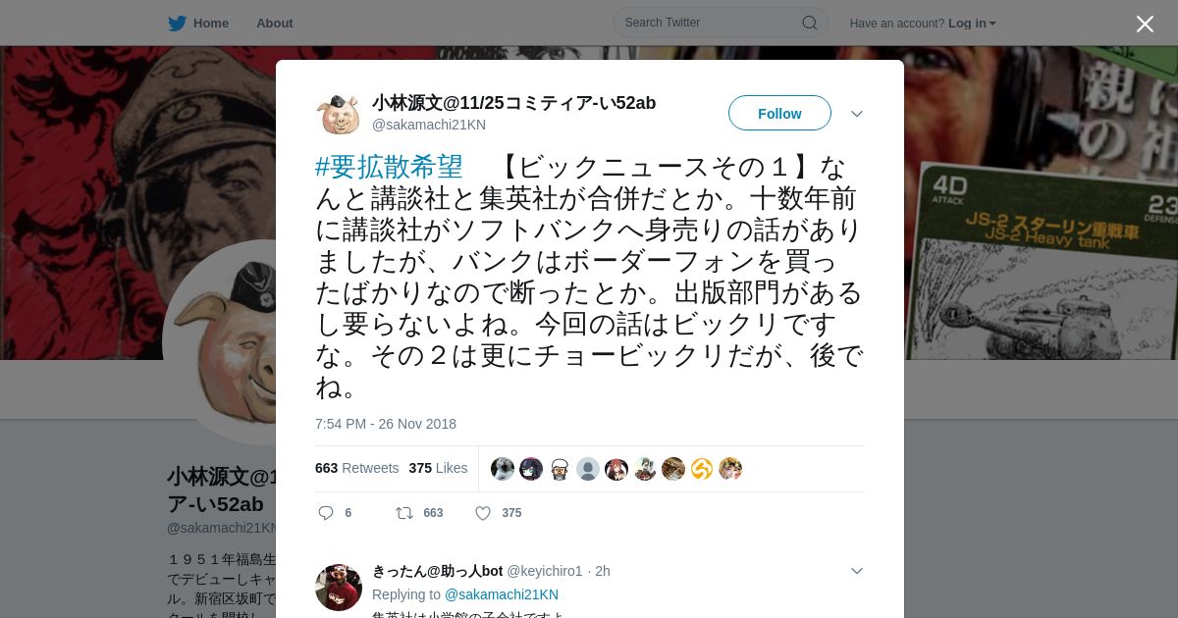This screenshot has height=618, width=1178.
Task: Click the search magnifier icon
Action: pyautogui.click(x=810, y=23)
